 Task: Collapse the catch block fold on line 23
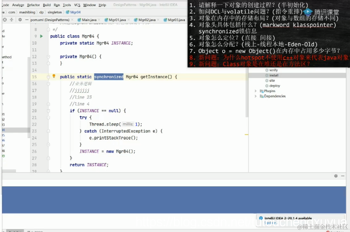[49, 131]
